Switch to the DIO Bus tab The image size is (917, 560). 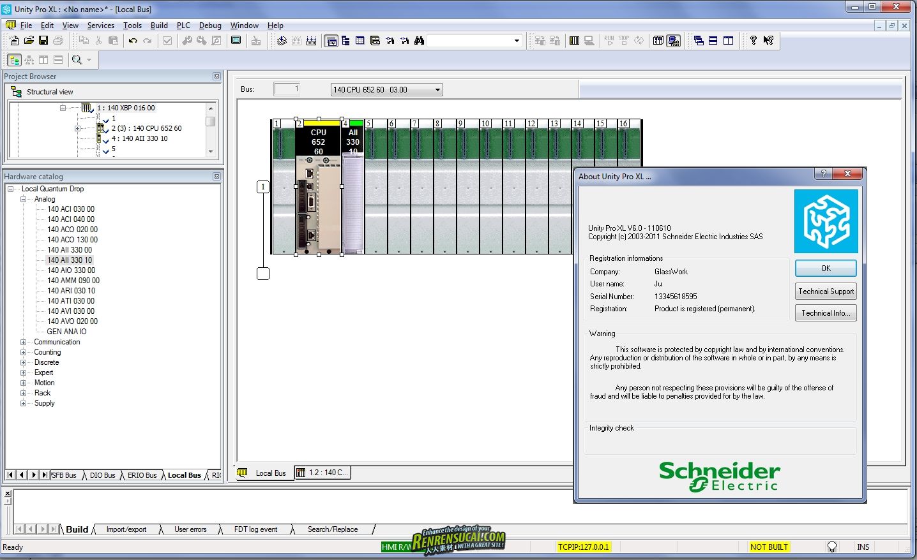coord(102,475)
